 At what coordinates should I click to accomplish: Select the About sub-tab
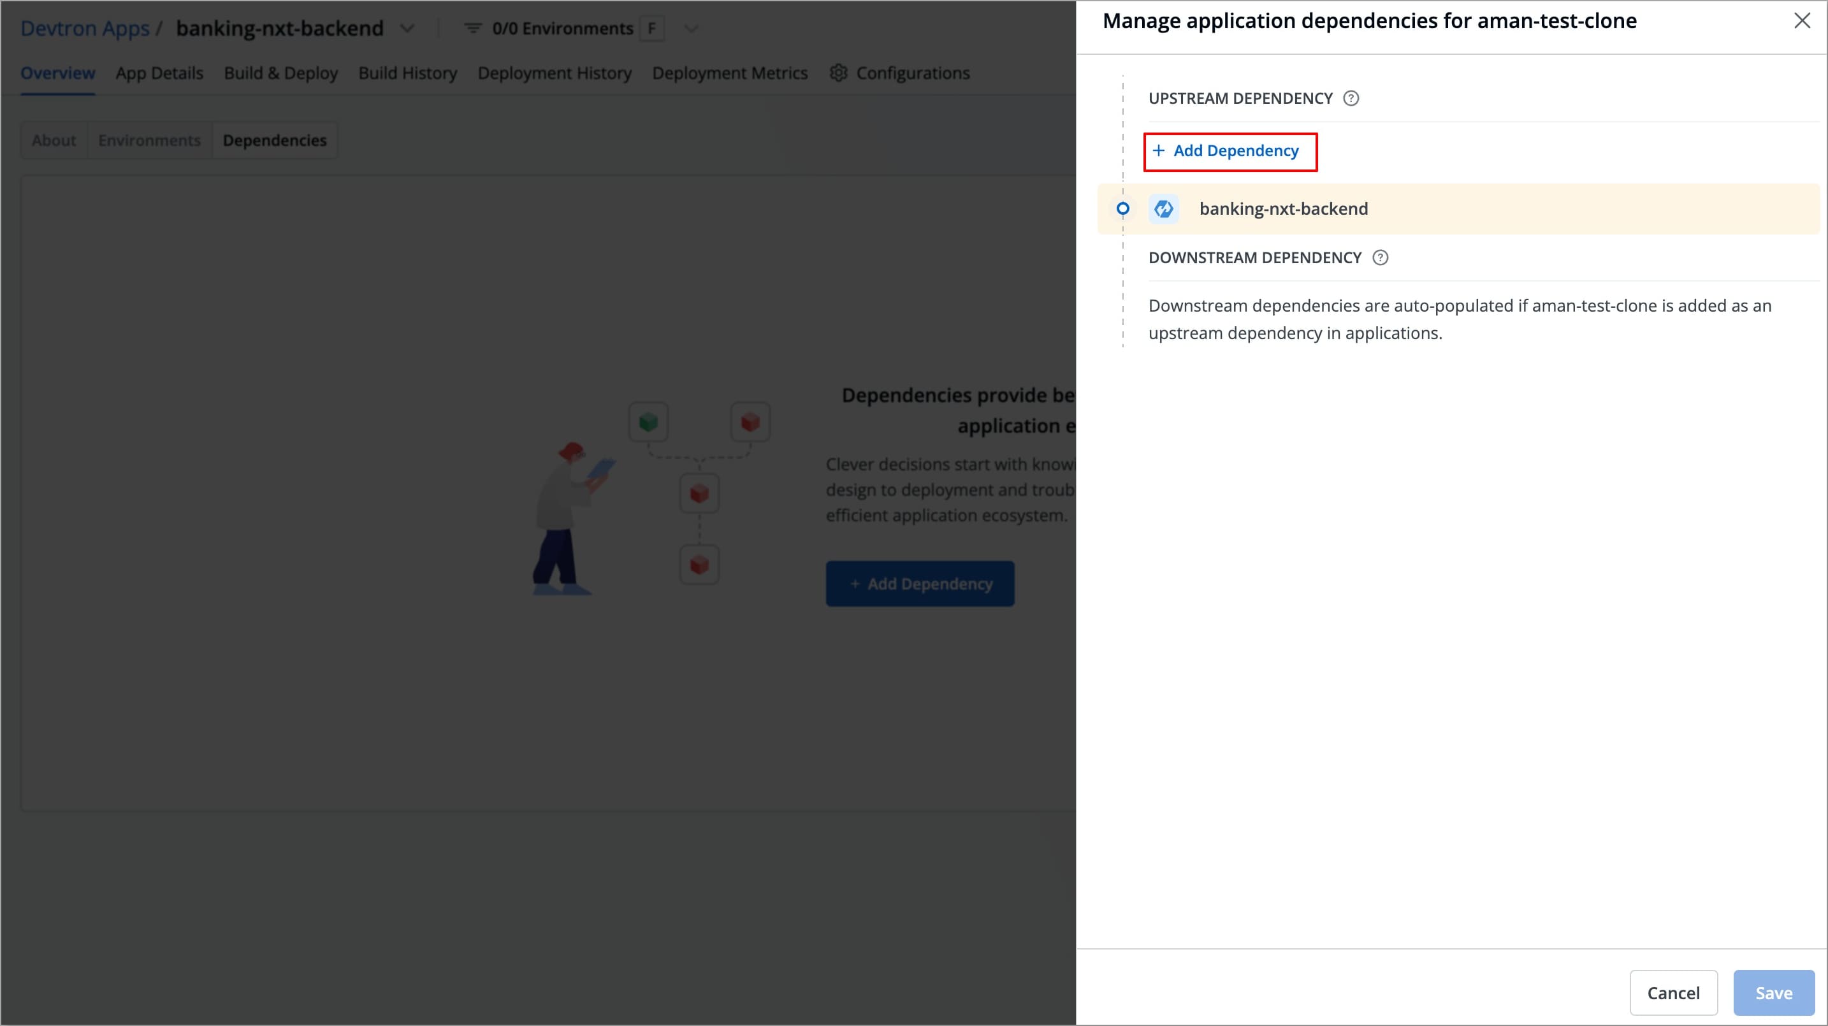[x=54, y=140]
